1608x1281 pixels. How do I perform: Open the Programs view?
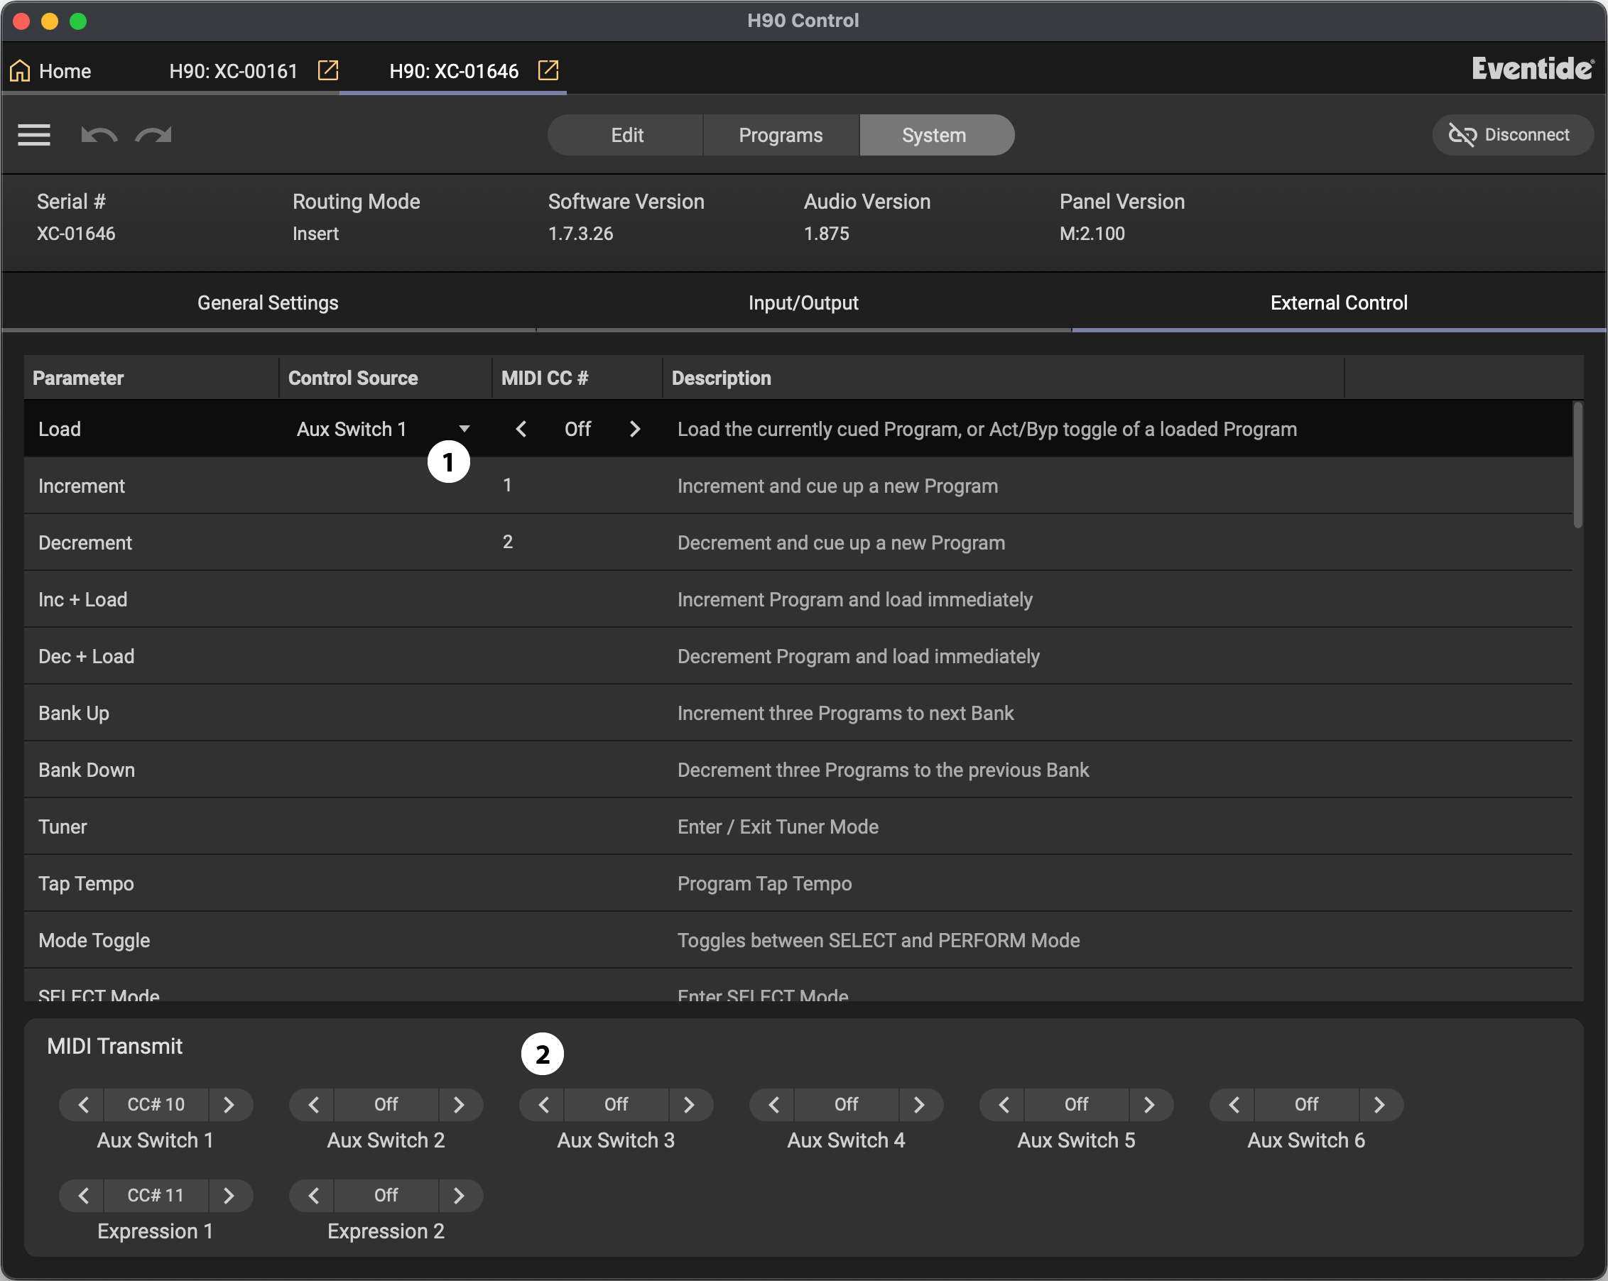[780, 135]
